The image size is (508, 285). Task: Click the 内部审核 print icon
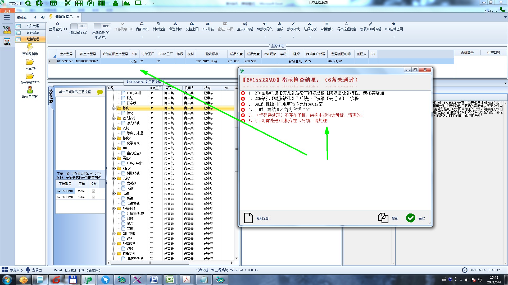click(142, 24)
